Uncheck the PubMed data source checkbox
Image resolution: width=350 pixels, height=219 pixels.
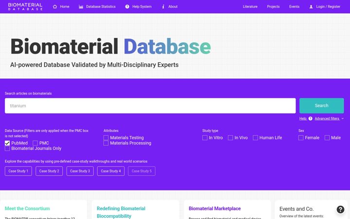[x=7, y=143]
